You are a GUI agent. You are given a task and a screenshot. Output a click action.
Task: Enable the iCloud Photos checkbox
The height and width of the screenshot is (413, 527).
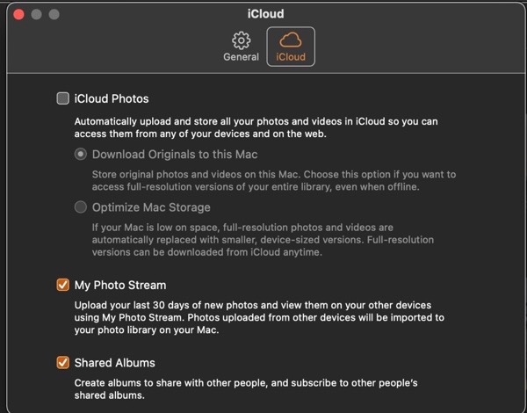click(62, 99)
